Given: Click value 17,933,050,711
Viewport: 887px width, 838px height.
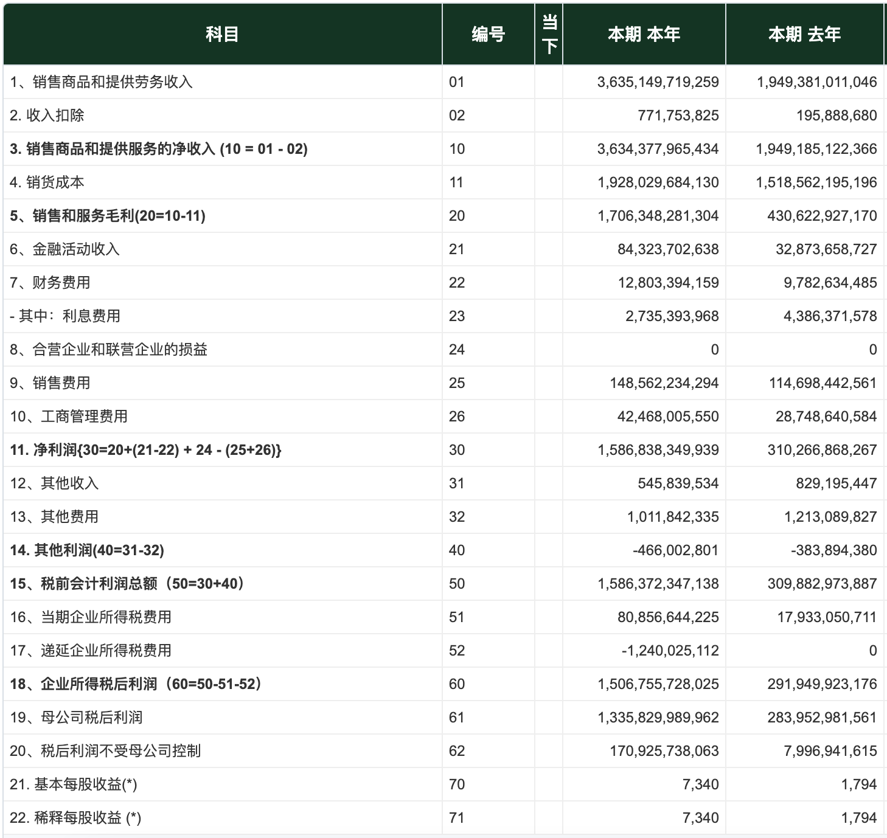Looking at the screenshot, I should point(827,617).
